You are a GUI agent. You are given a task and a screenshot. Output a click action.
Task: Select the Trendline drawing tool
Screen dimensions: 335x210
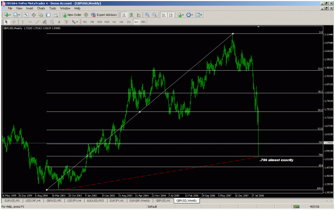[x=38, y=22]
